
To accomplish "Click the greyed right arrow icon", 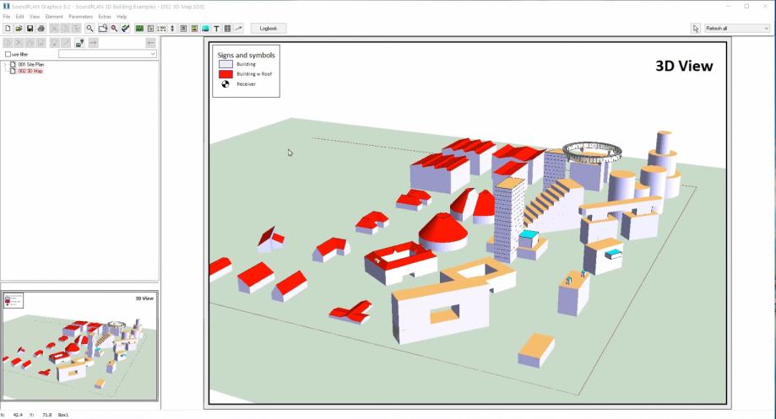I will pyautogui.click(x=93, y=44).
